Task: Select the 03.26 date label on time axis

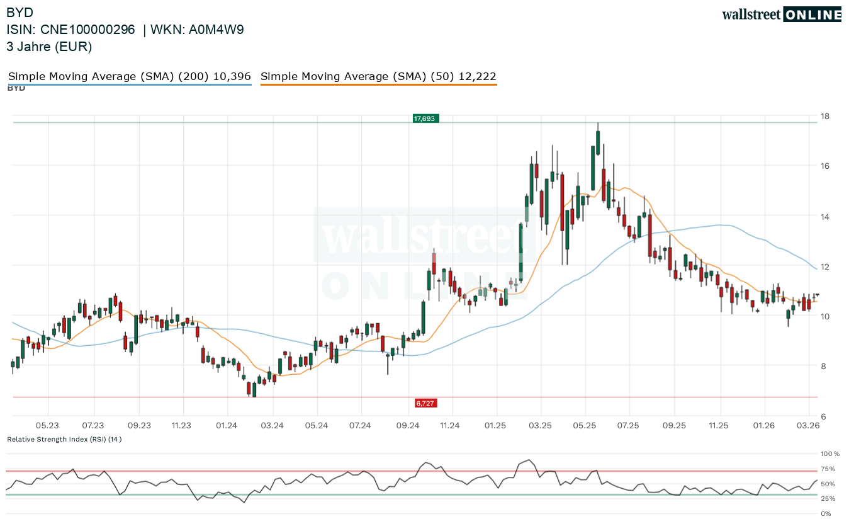Action: pyautogui.click(x=808, y=426)
